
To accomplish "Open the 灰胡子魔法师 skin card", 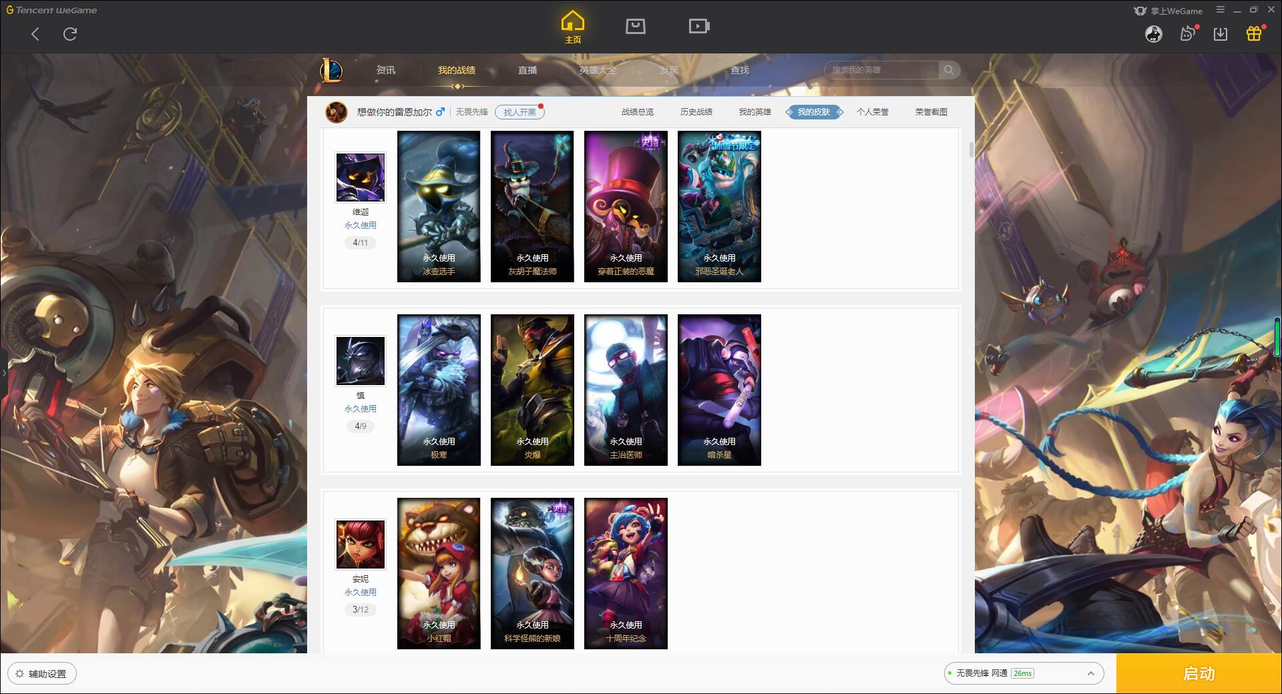I will [x=532, y=206].
